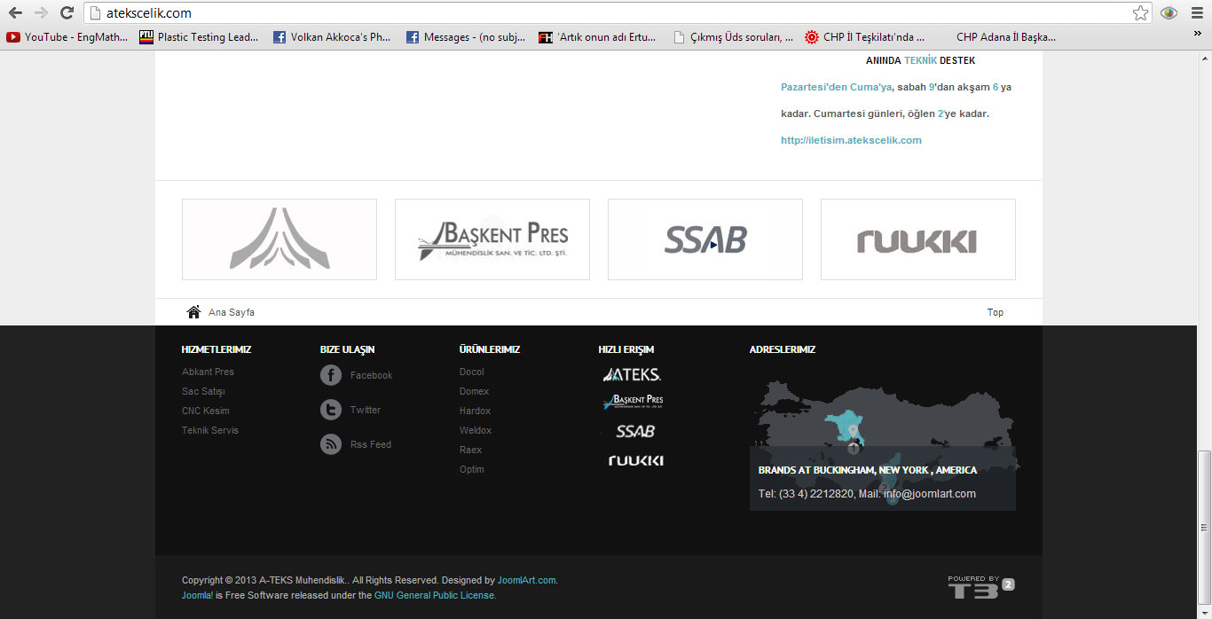Click the round RSS feed icon
The image size is (1212, 619).
[x=331, y=444]
